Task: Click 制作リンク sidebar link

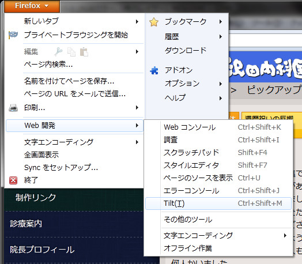Action: pyautogui.click(x=36, y=198)
